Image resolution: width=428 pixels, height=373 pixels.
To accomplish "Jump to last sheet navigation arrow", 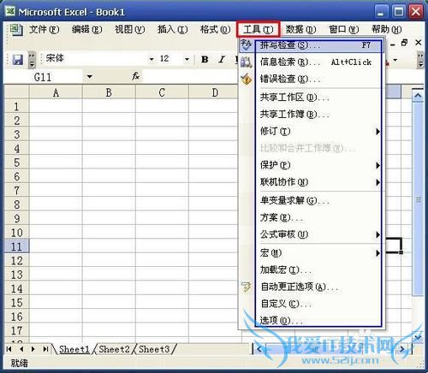I will click(45, 349).
